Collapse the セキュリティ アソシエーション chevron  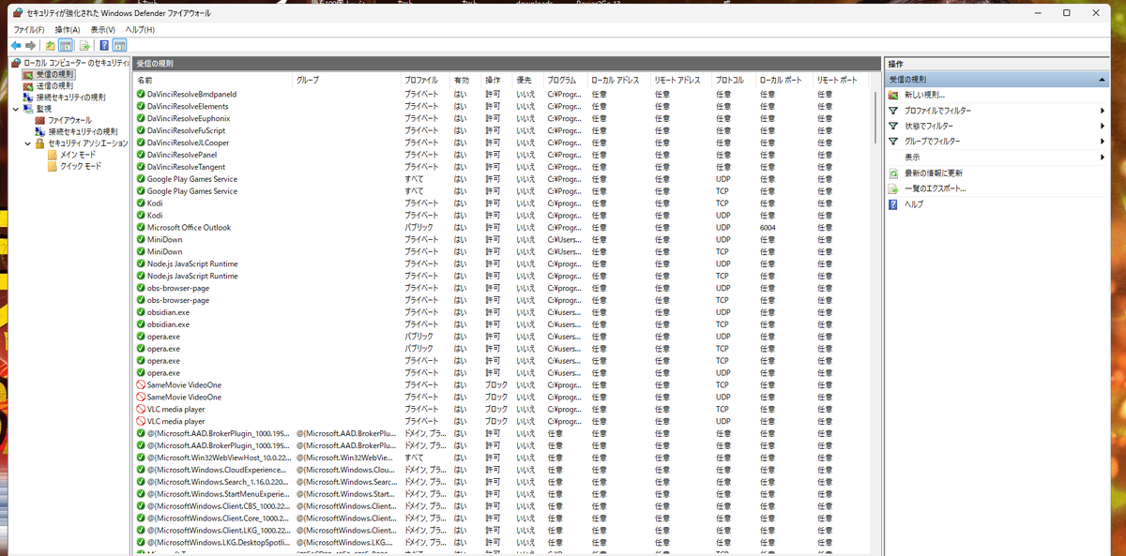pos(28,143)
